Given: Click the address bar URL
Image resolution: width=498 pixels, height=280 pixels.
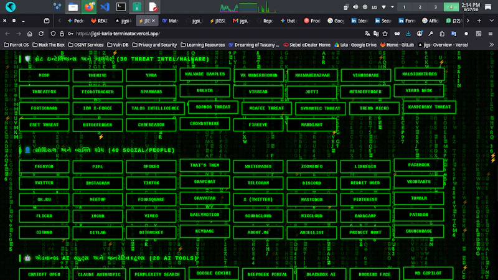Looking at the screenshot, I should pos(118,34).
